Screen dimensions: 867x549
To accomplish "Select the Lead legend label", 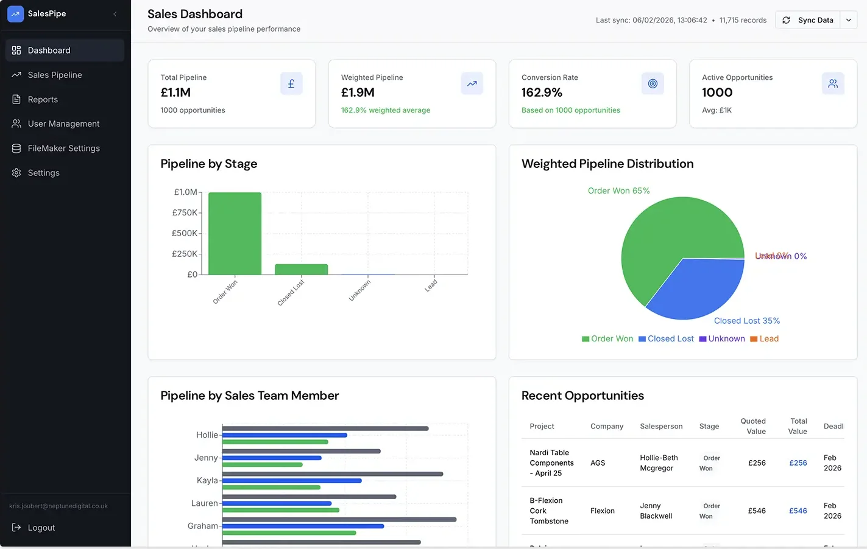I will point(769,339).
